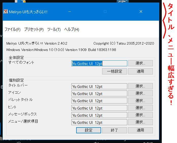Click the メッセージボックス font field
Viewport: 177px width, 143px height.
click(x=99, y=115)
